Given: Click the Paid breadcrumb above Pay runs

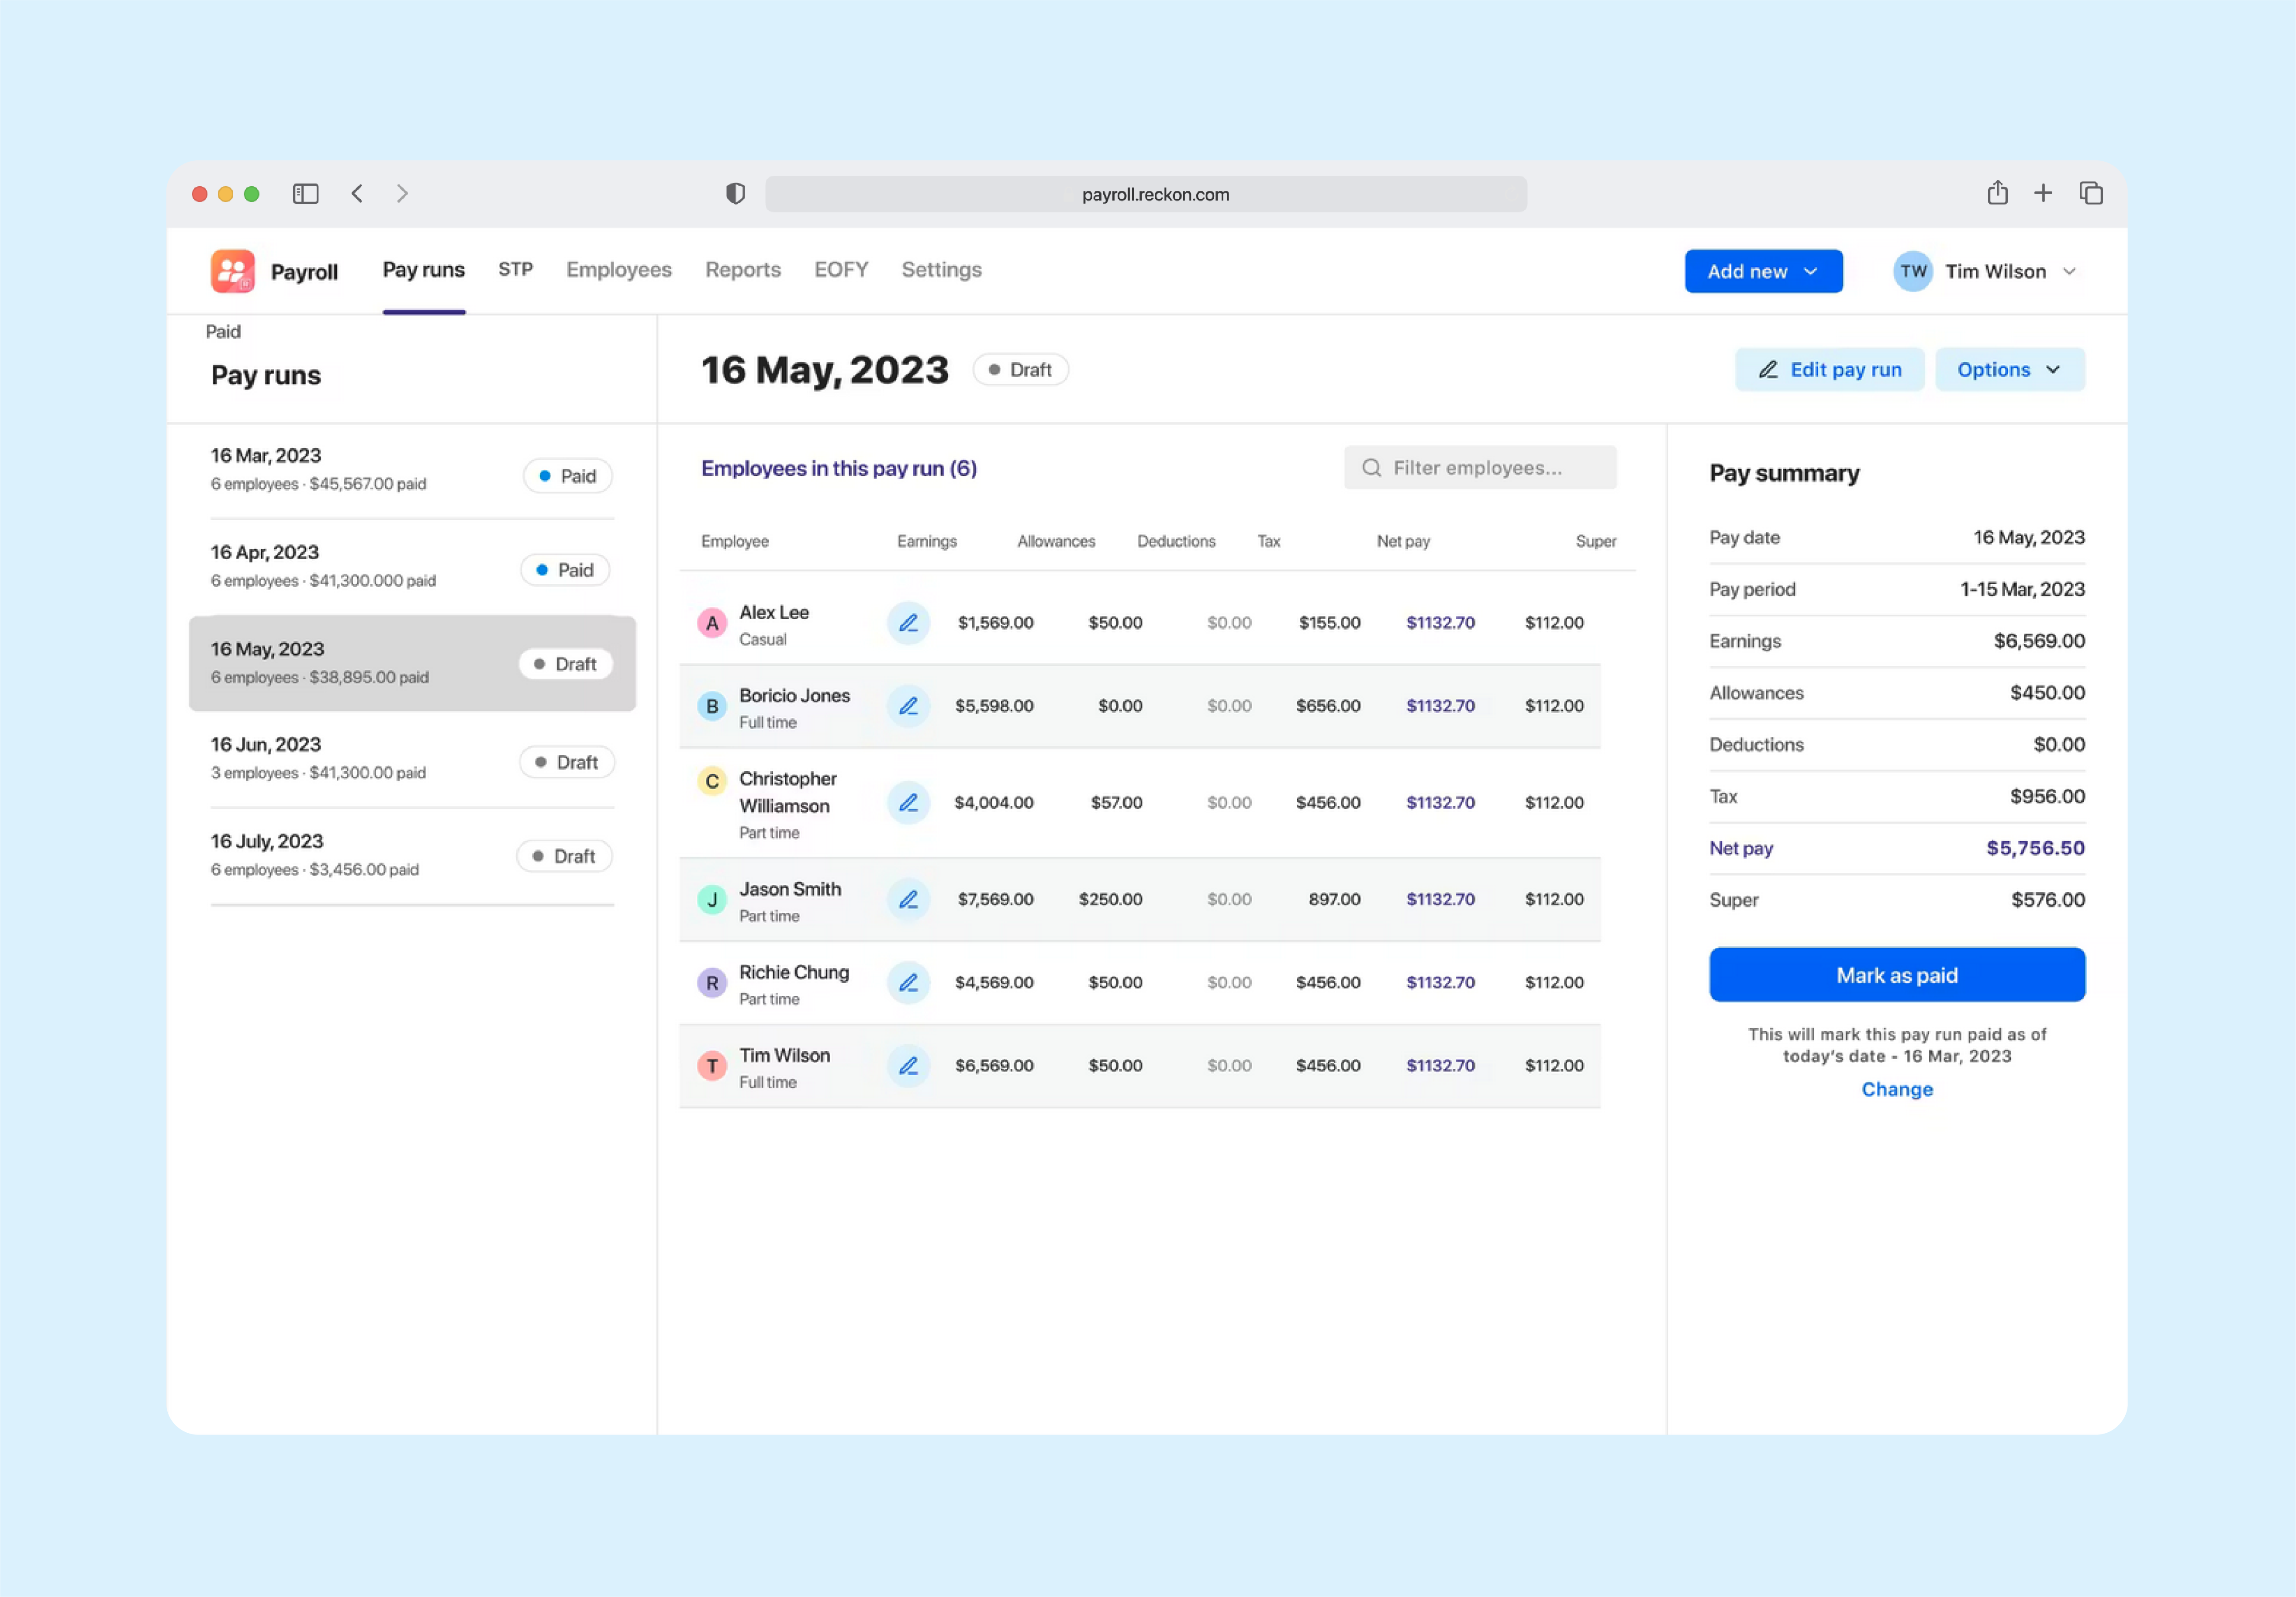Looking at the screenshot, I should click(x=223, y=331).
